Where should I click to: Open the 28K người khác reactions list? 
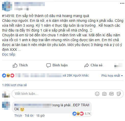point(76,75)
